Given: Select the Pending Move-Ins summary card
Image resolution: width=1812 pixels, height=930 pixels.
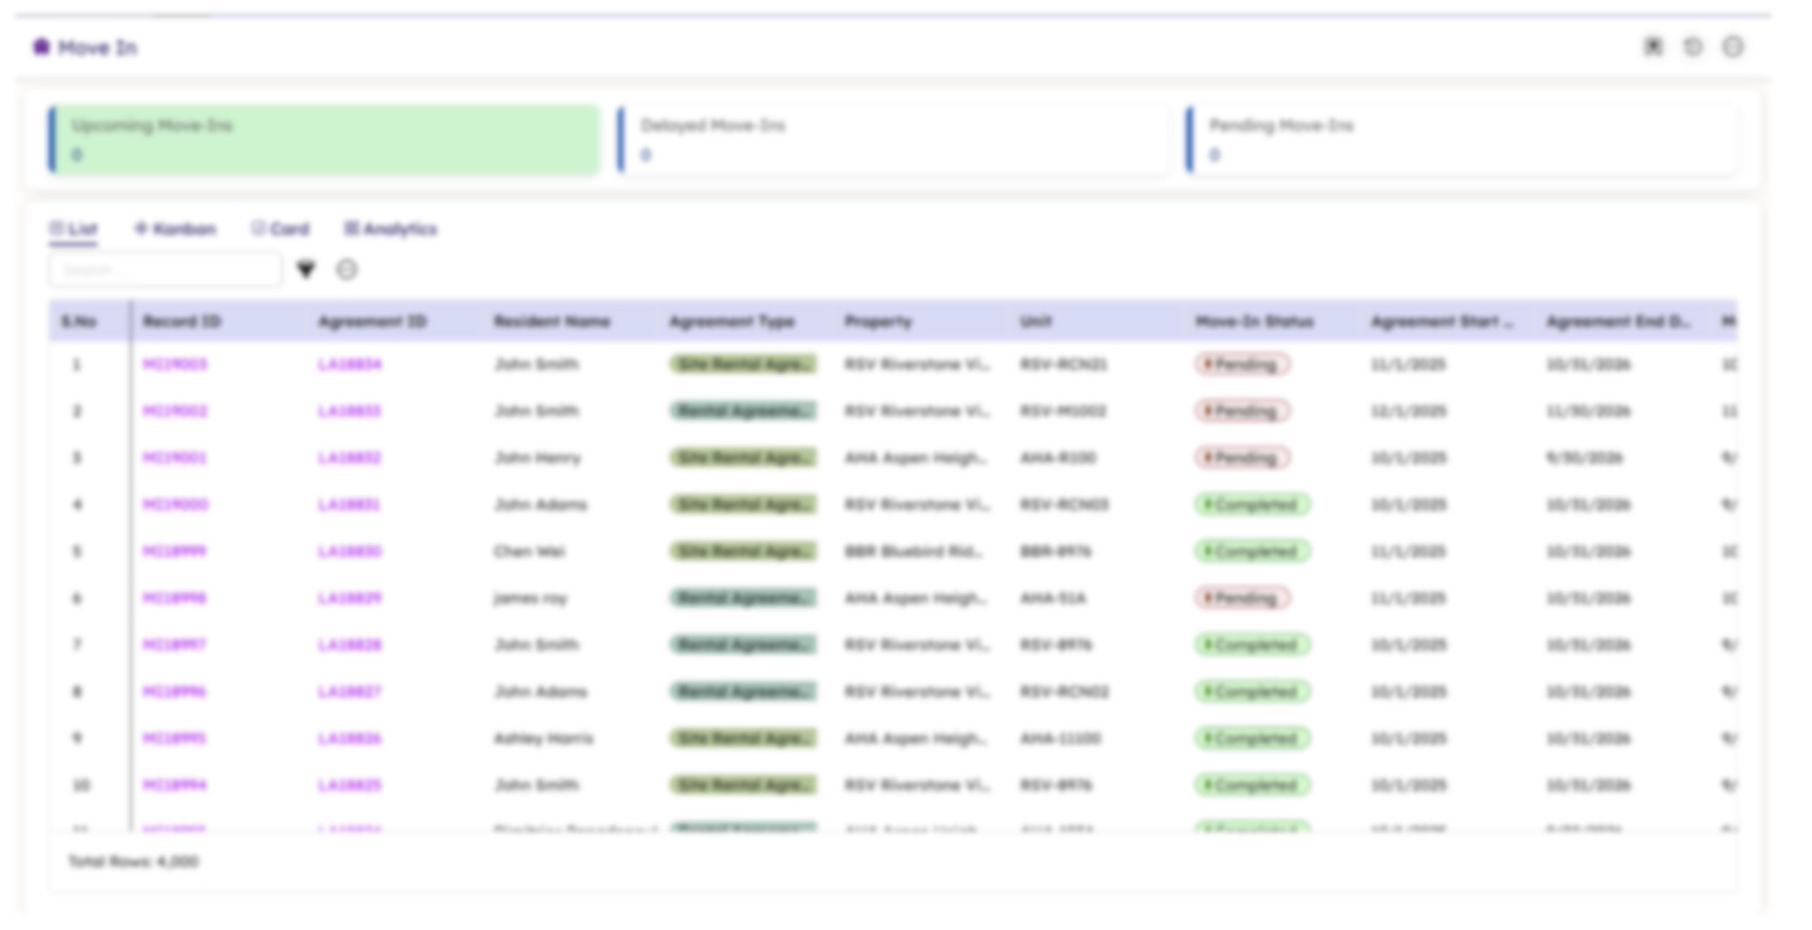Looking at the screenshot, I should (1461, 139).
